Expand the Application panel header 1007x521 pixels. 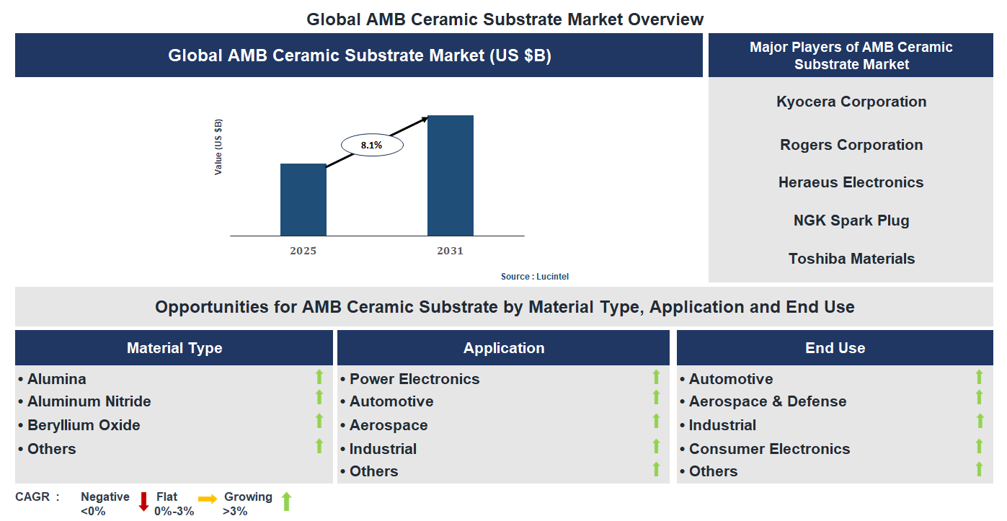[x=504, y=347]
